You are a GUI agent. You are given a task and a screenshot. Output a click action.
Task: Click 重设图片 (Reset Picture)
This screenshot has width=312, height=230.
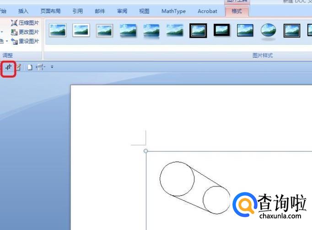pos(25,42)
